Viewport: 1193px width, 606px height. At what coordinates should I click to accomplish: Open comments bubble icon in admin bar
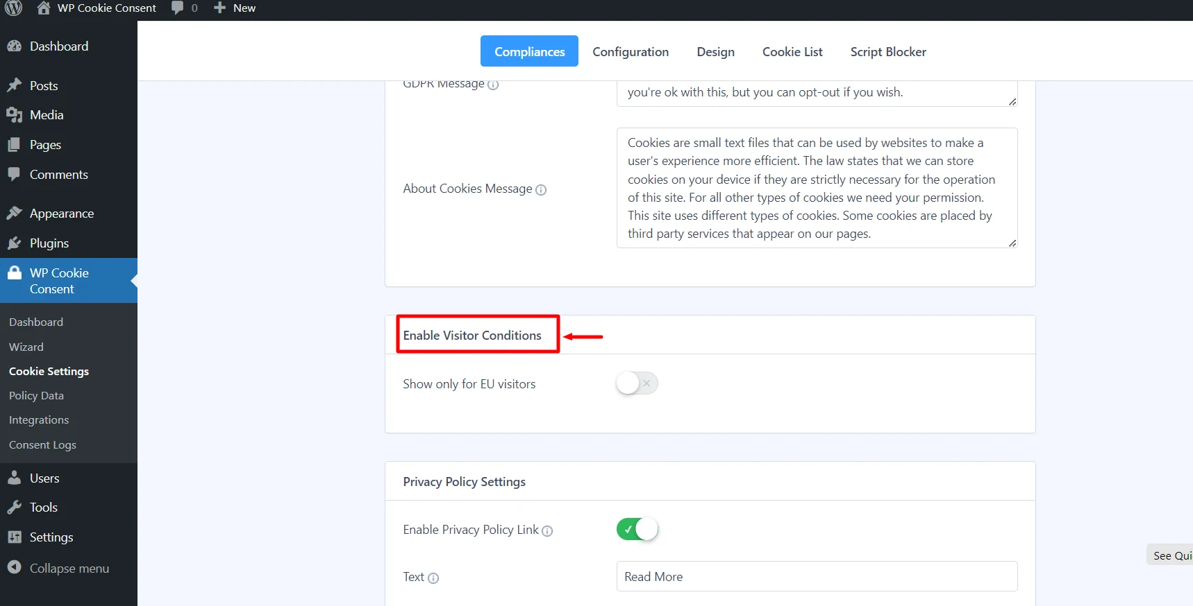(x=178, y=8)
